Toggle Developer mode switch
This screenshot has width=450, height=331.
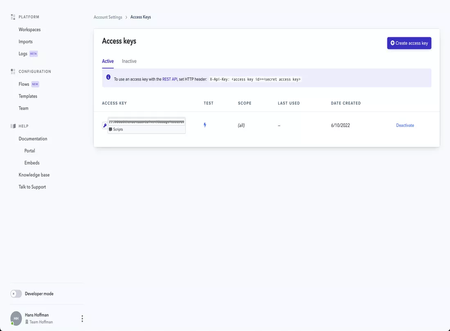[x=16, y=294]
